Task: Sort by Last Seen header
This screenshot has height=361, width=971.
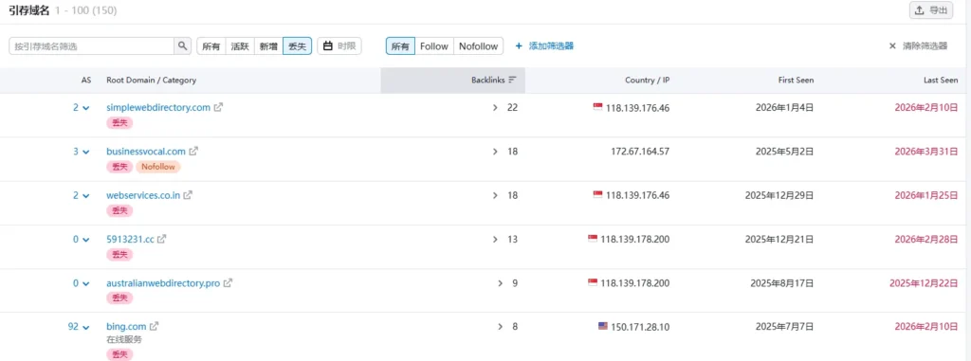Action: [941, 80]
